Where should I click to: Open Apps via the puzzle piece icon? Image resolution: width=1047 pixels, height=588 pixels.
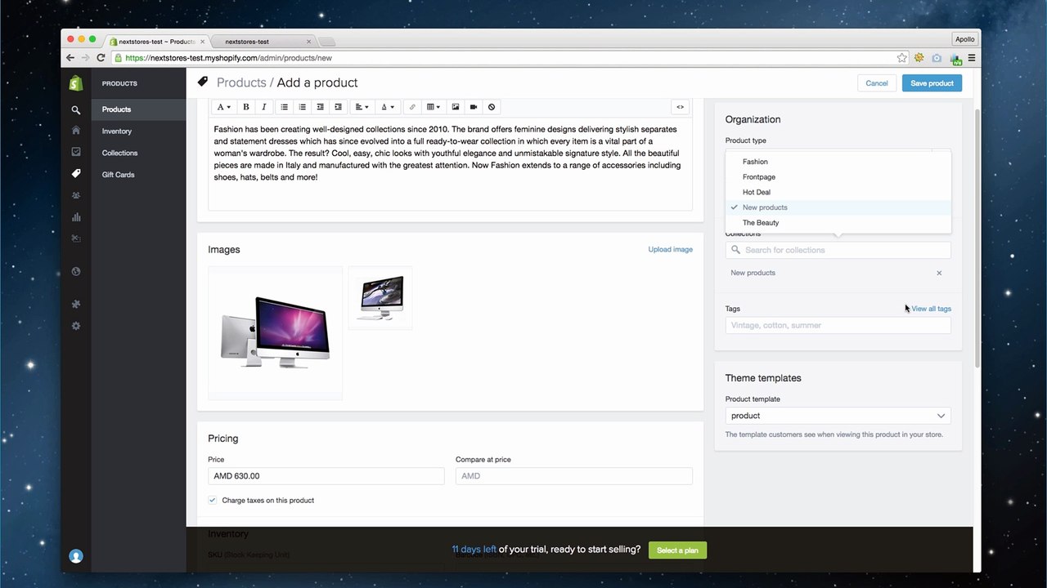(x=76, y=304)
